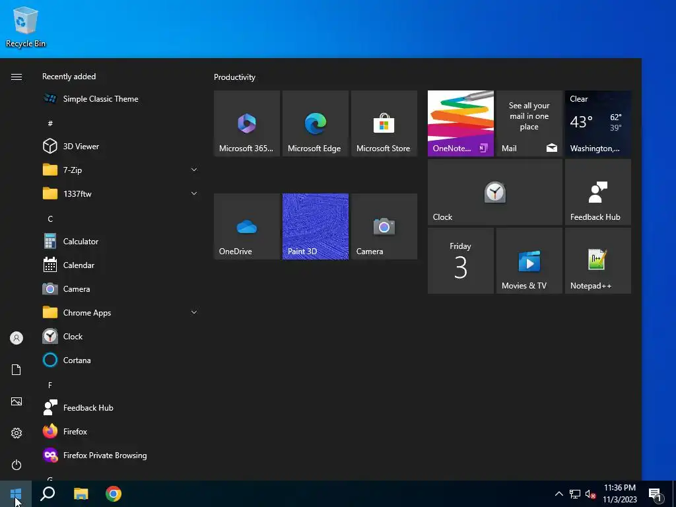The height and width of the screenshot is (507, 676).
Task: Launch Google Chrome from the taskbar
Action: click(x=114, y=494)
